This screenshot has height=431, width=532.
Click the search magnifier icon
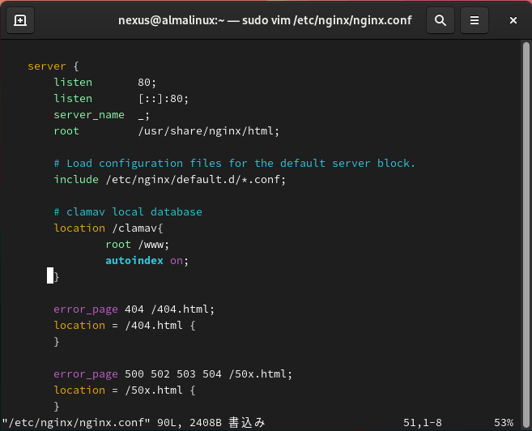coord(440,20)
